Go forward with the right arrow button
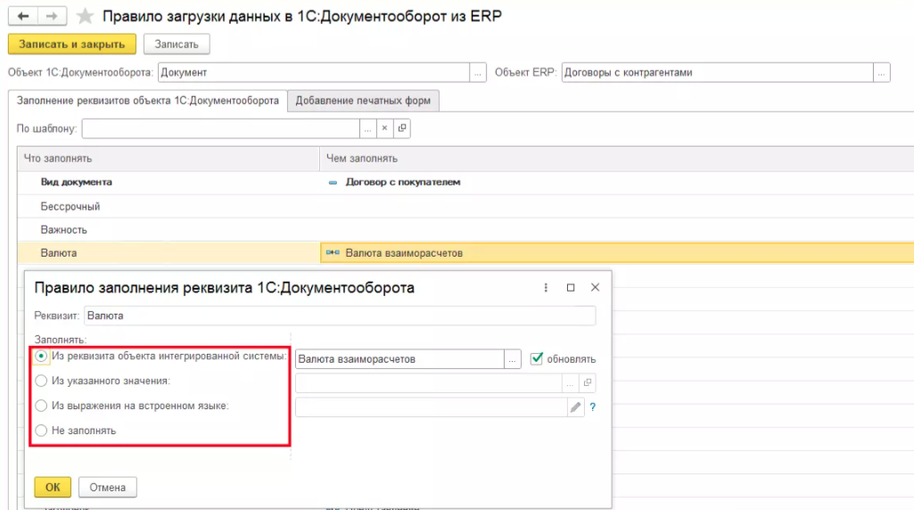914x510 pixels. [52, 16]
